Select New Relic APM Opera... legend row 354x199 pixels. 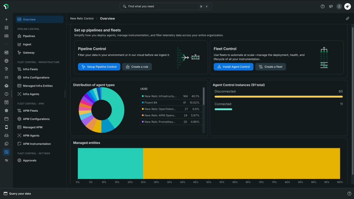pos(170,115)
